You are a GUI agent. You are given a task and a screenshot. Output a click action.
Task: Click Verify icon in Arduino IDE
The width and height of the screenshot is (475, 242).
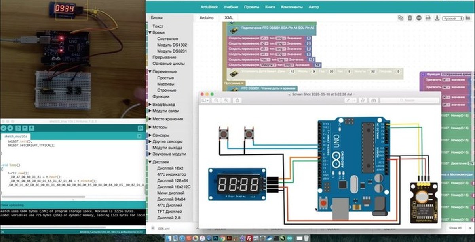(4, 129)
